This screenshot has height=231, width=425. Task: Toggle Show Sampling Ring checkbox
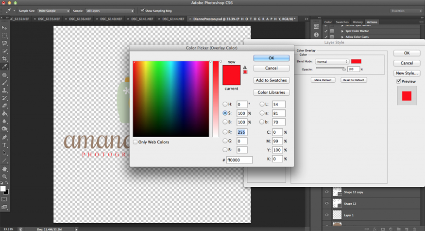tap(142, 11)
